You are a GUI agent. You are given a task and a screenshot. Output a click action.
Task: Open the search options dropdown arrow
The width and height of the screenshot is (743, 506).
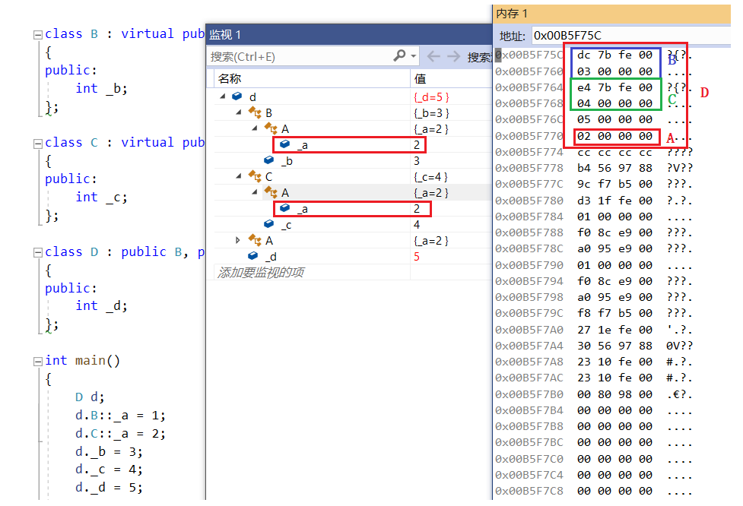pos(414,56)
